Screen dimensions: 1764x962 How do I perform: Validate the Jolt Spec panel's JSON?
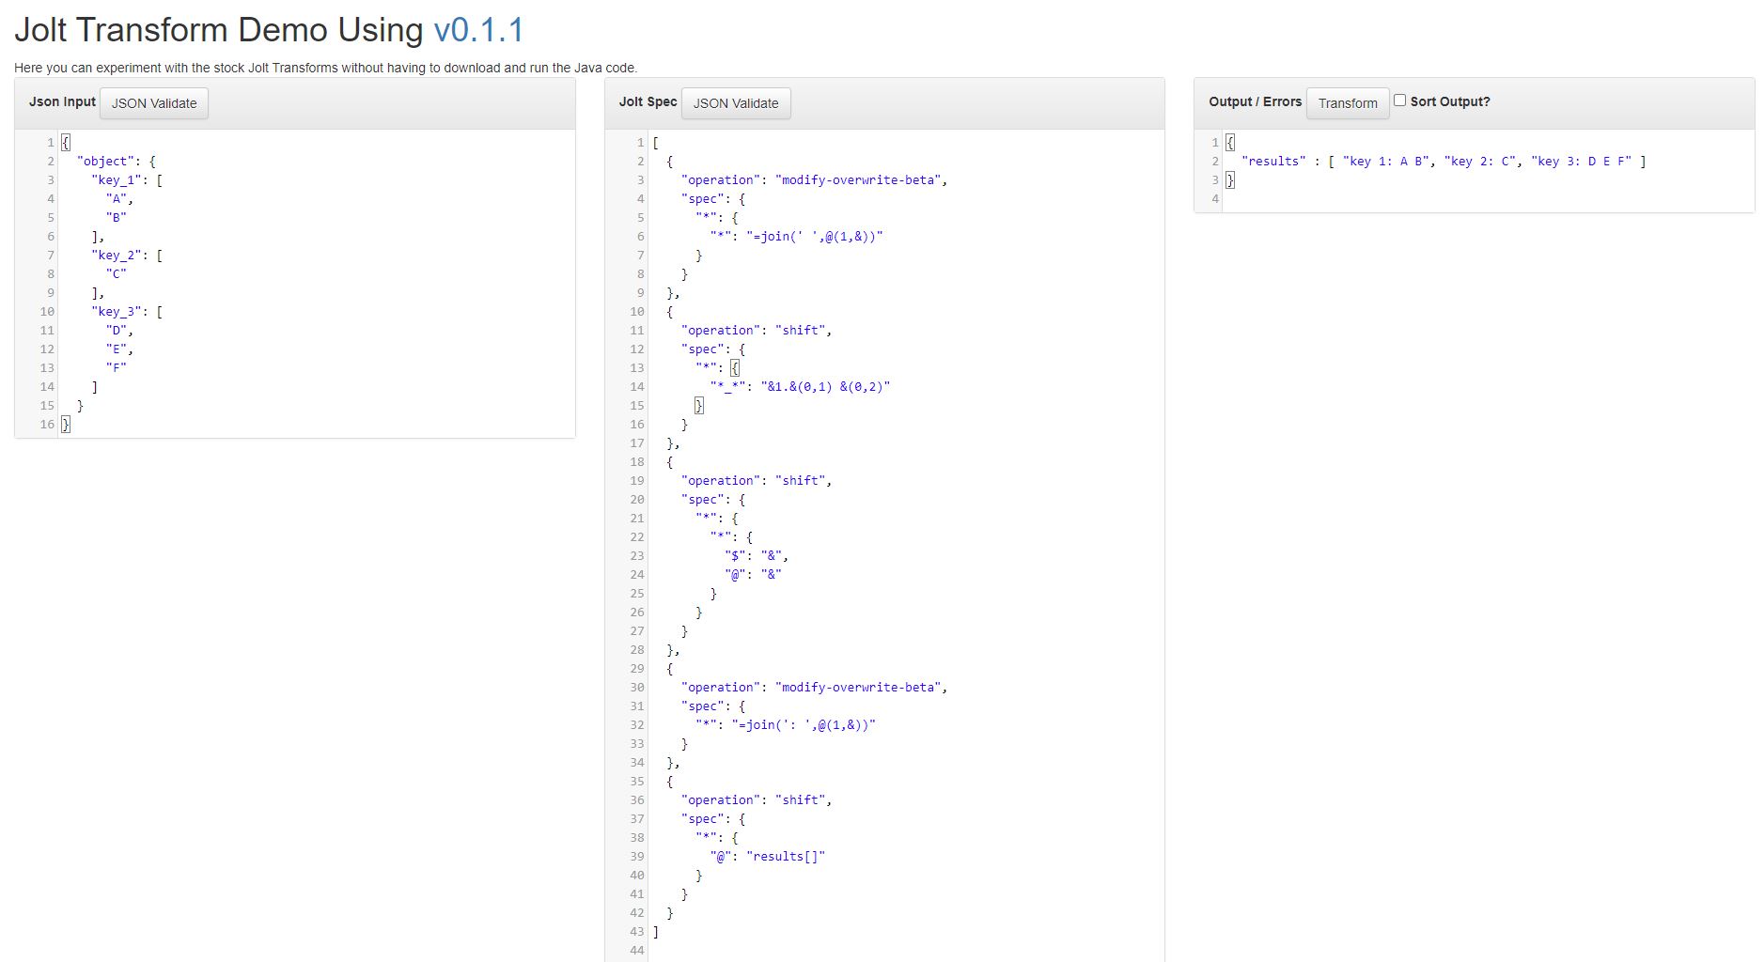click(736, 103)
